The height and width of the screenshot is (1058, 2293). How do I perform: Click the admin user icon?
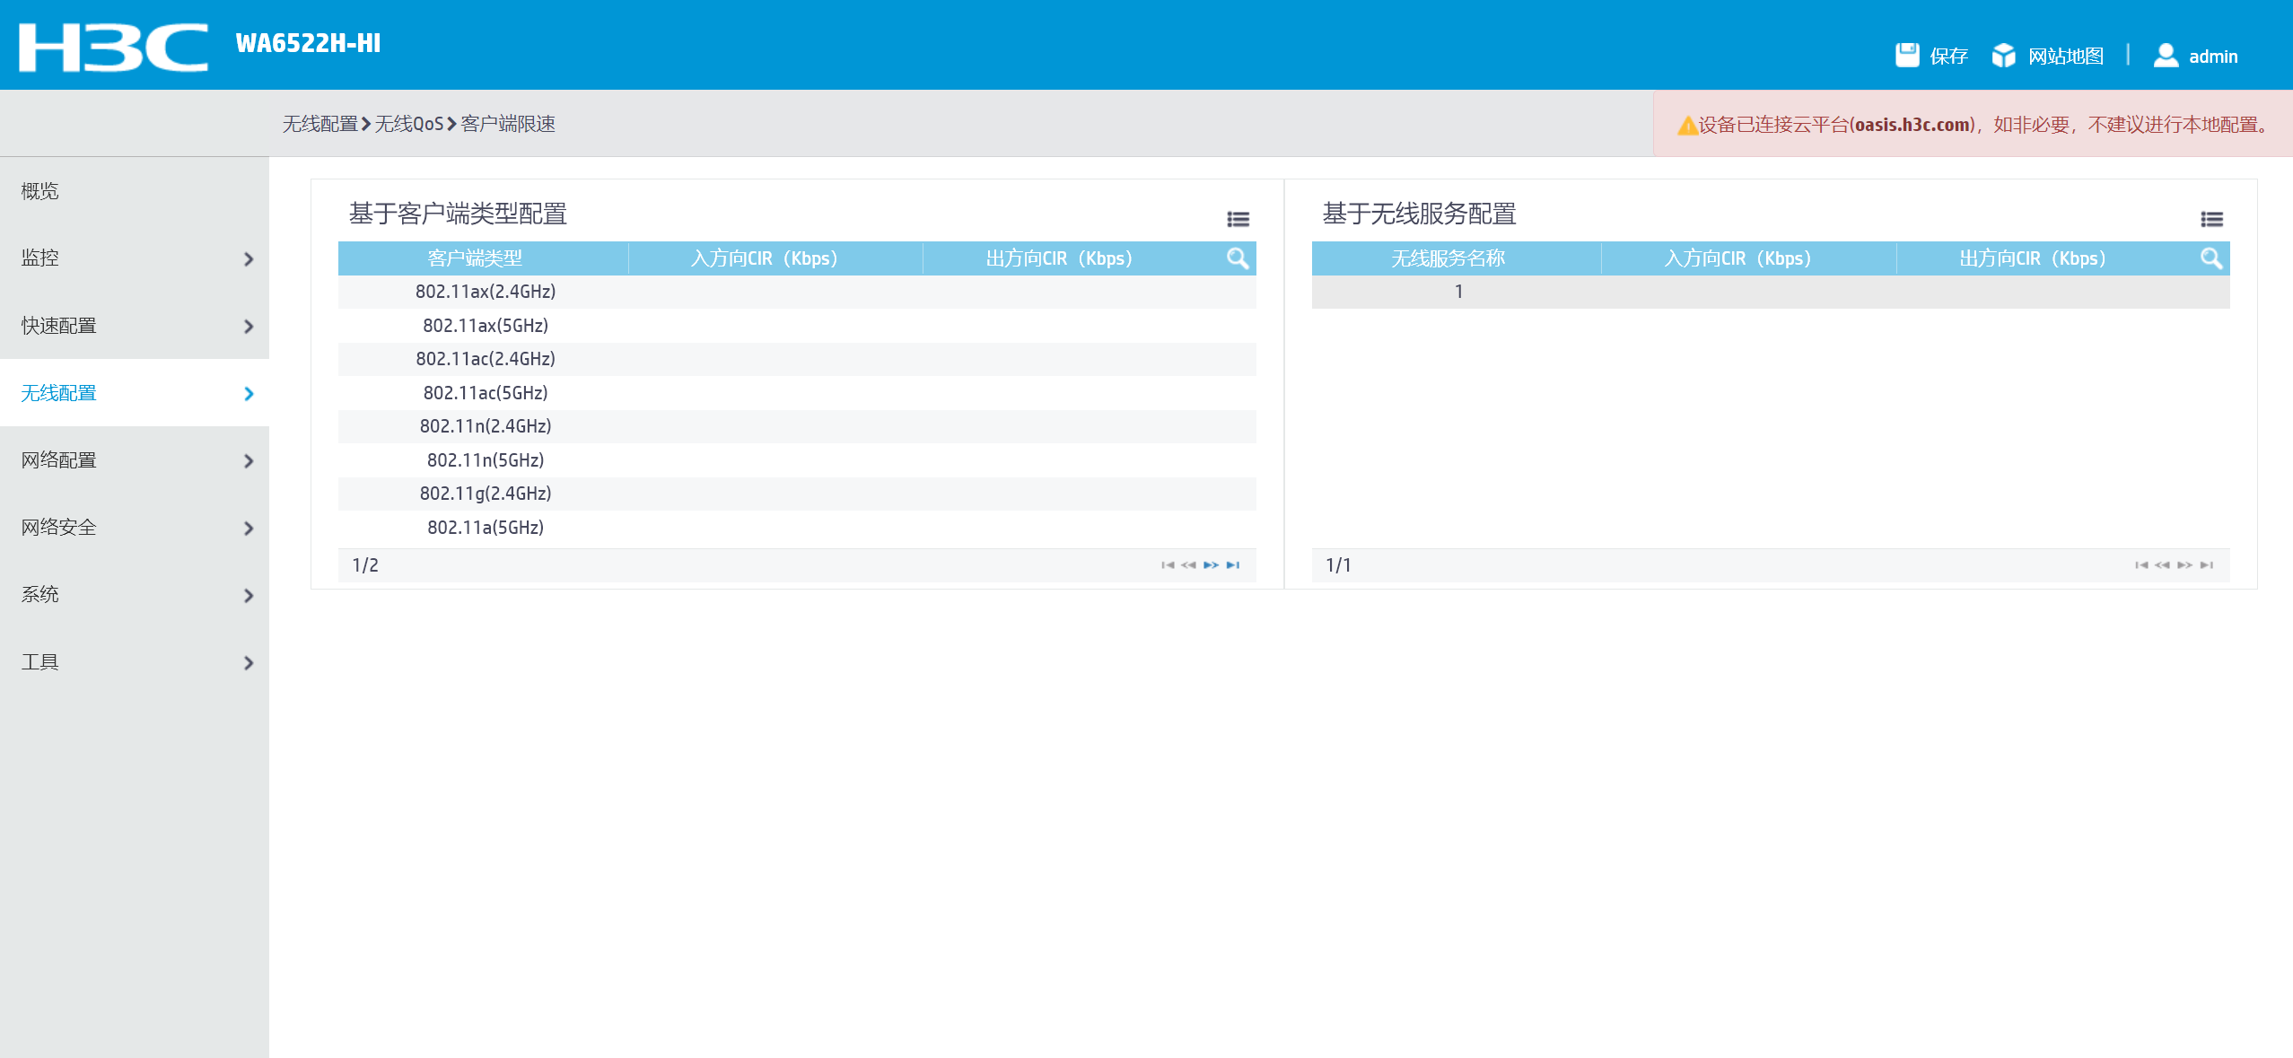point(2166,56)
